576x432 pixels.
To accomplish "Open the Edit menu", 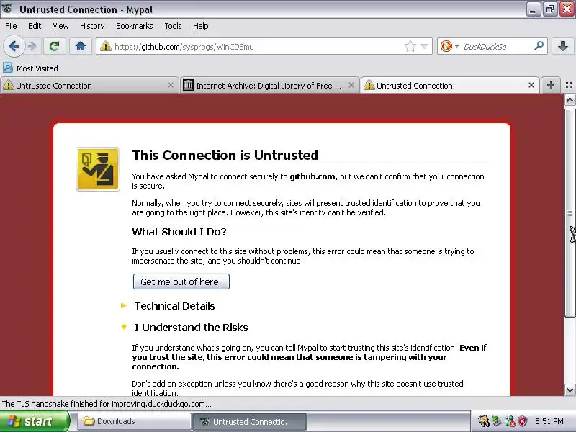I will point(35,26).
